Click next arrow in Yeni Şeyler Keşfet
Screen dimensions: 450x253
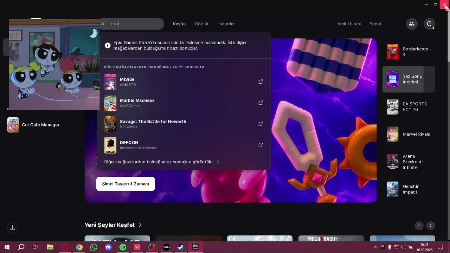431,226
